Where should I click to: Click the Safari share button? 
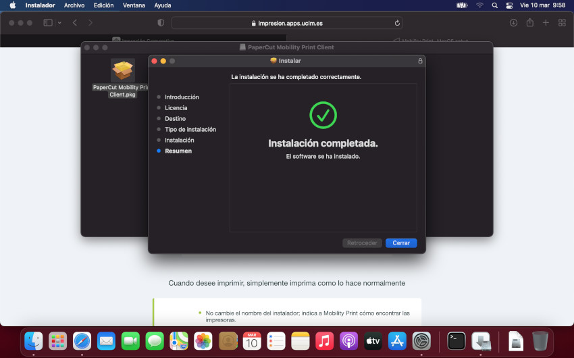click(529, 23)
